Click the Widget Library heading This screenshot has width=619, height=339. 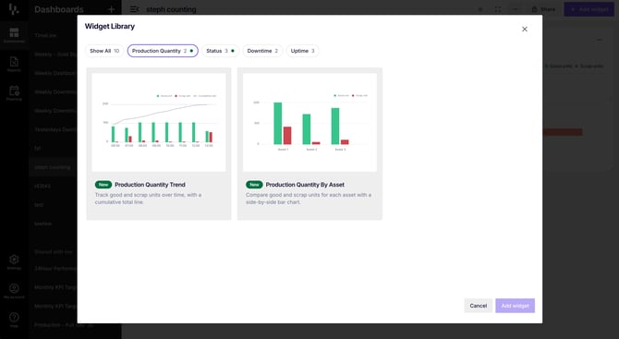pyautogui.click(x=110, y=27)
